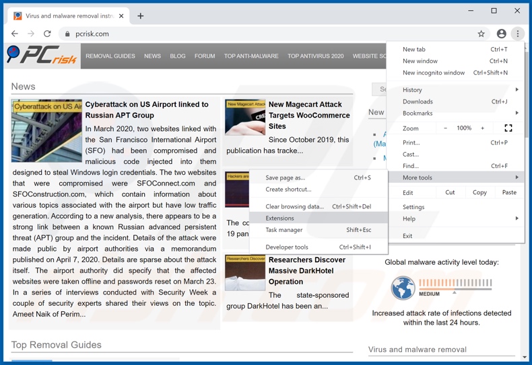Toggle fullscreen mode icon in Zoom row

tap(508, 128)
